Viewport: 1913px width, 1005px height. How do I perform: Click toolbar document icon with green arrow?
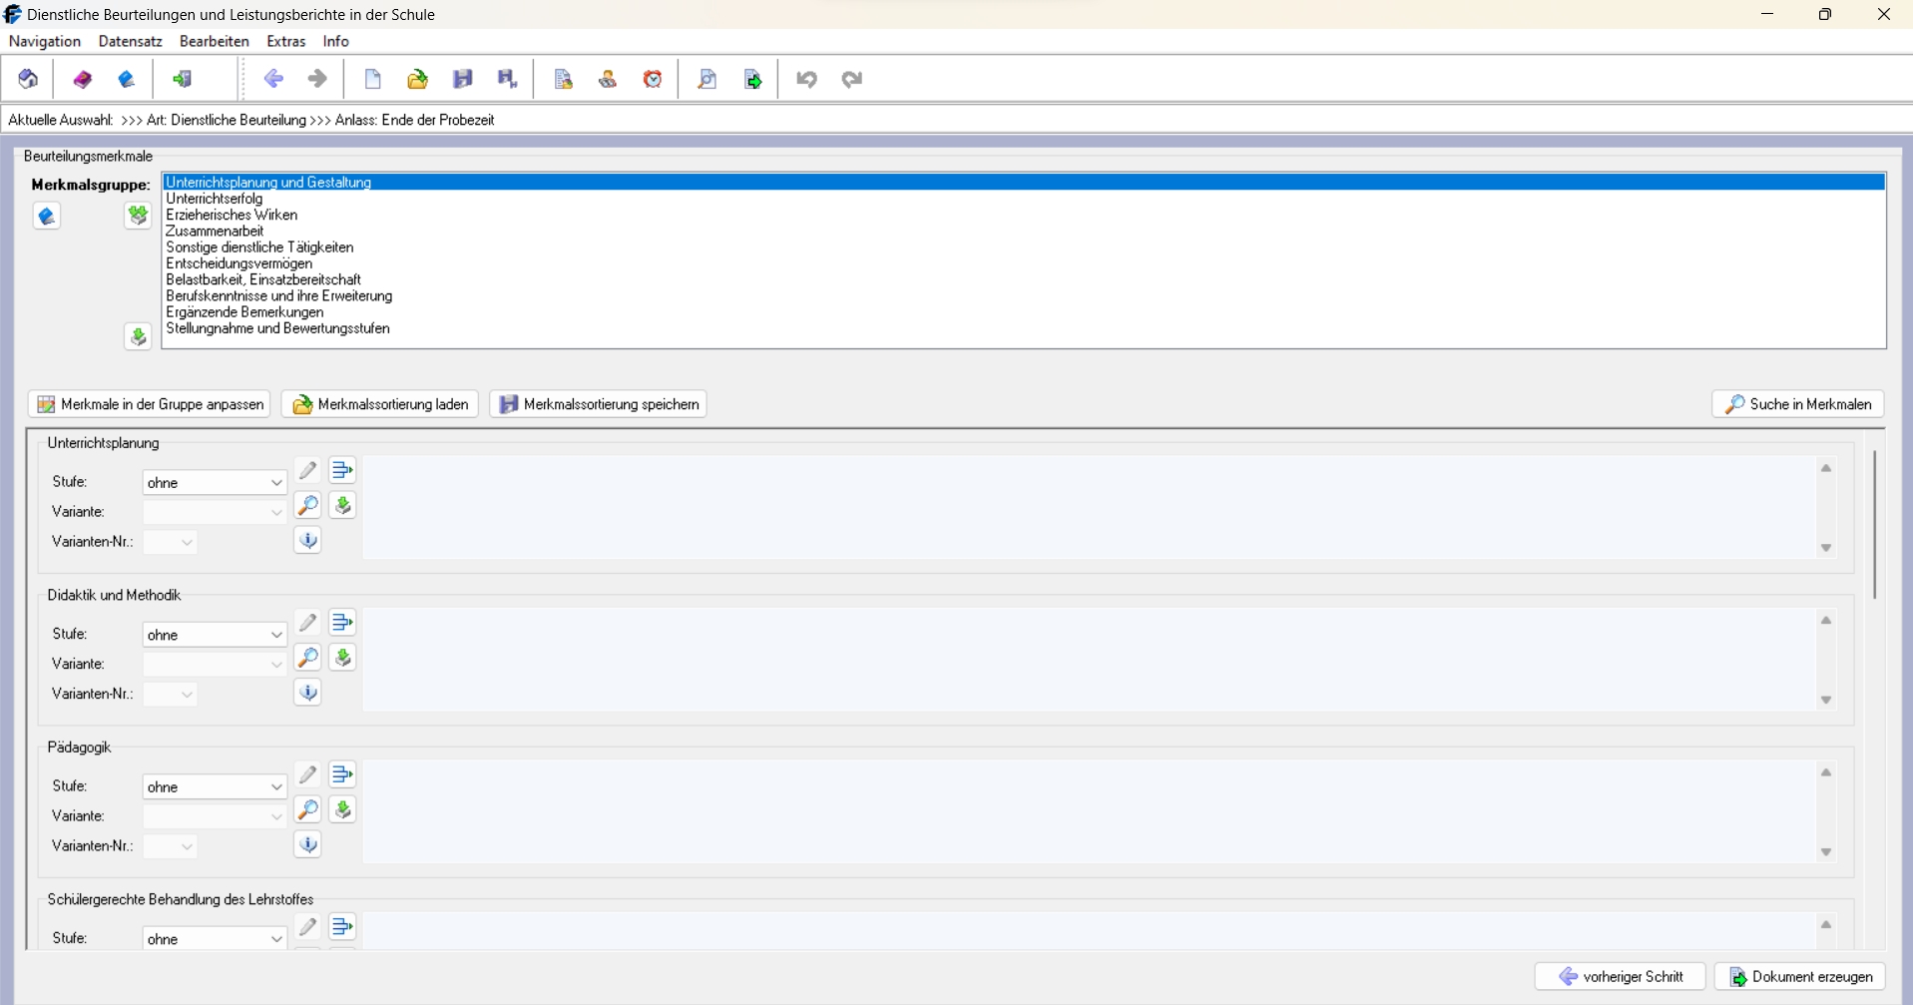point(752,79)
